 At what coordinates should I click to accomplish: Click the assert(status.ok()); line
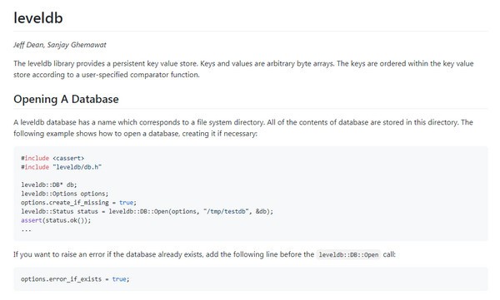point(56,220)
